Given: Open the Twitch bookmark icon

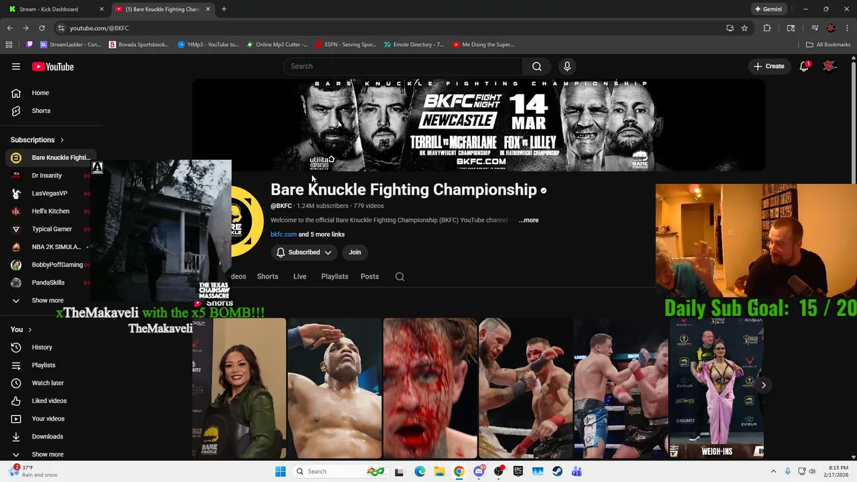Looking at the screenshot, I should [x=29, y=45].
